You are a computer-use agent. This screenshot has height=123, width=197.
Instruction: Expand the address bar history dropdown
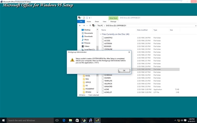tap(196, 26)
